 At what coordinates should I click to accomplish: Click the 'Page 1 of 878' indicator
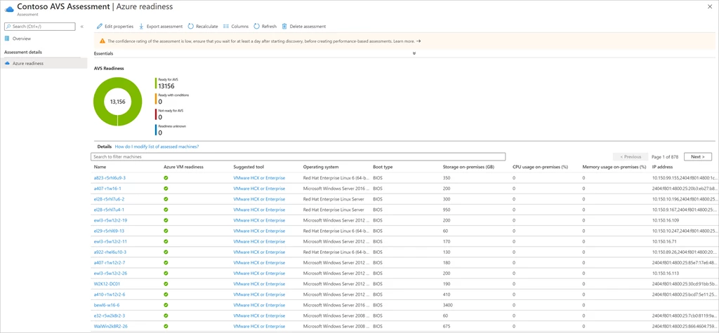pos(665,156)
